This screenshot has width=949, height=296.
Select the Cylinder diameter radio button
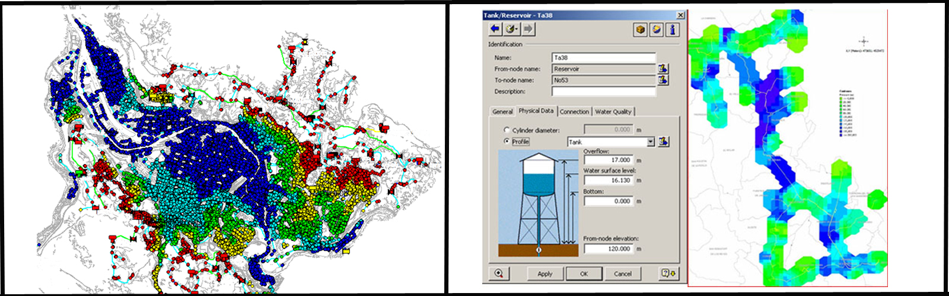point(507,130)
